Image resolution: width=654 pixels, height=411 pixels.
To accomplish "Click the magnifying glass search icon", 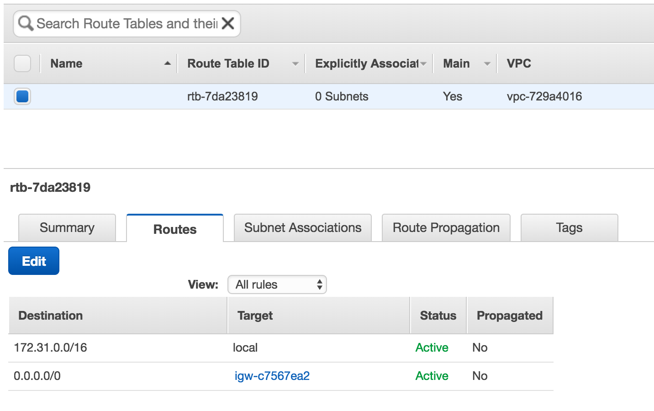I will coord(25,23).
